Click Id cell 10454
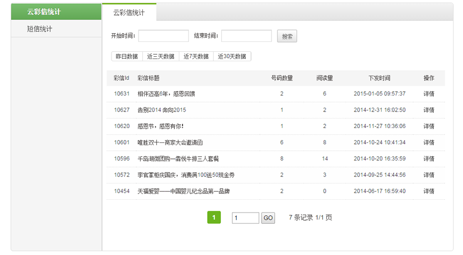Screen dimensions: 463x255 (x=121, y=191)
